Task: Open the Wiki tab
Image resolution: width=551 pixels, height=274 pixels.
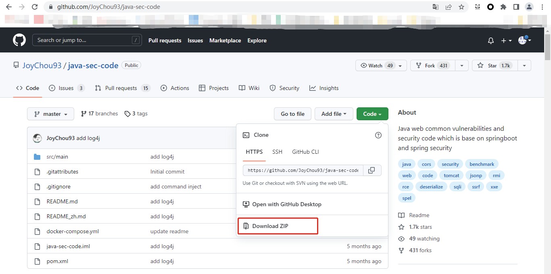Action: [249, 88]
